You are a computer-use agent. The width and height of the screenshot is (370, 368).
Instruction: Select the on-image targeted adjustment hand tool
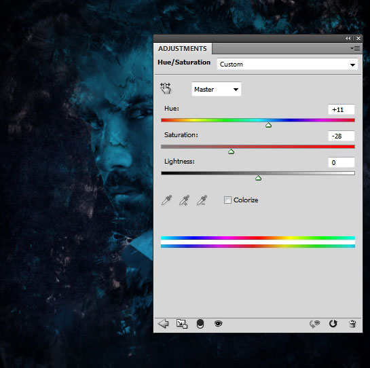[166, 88]
